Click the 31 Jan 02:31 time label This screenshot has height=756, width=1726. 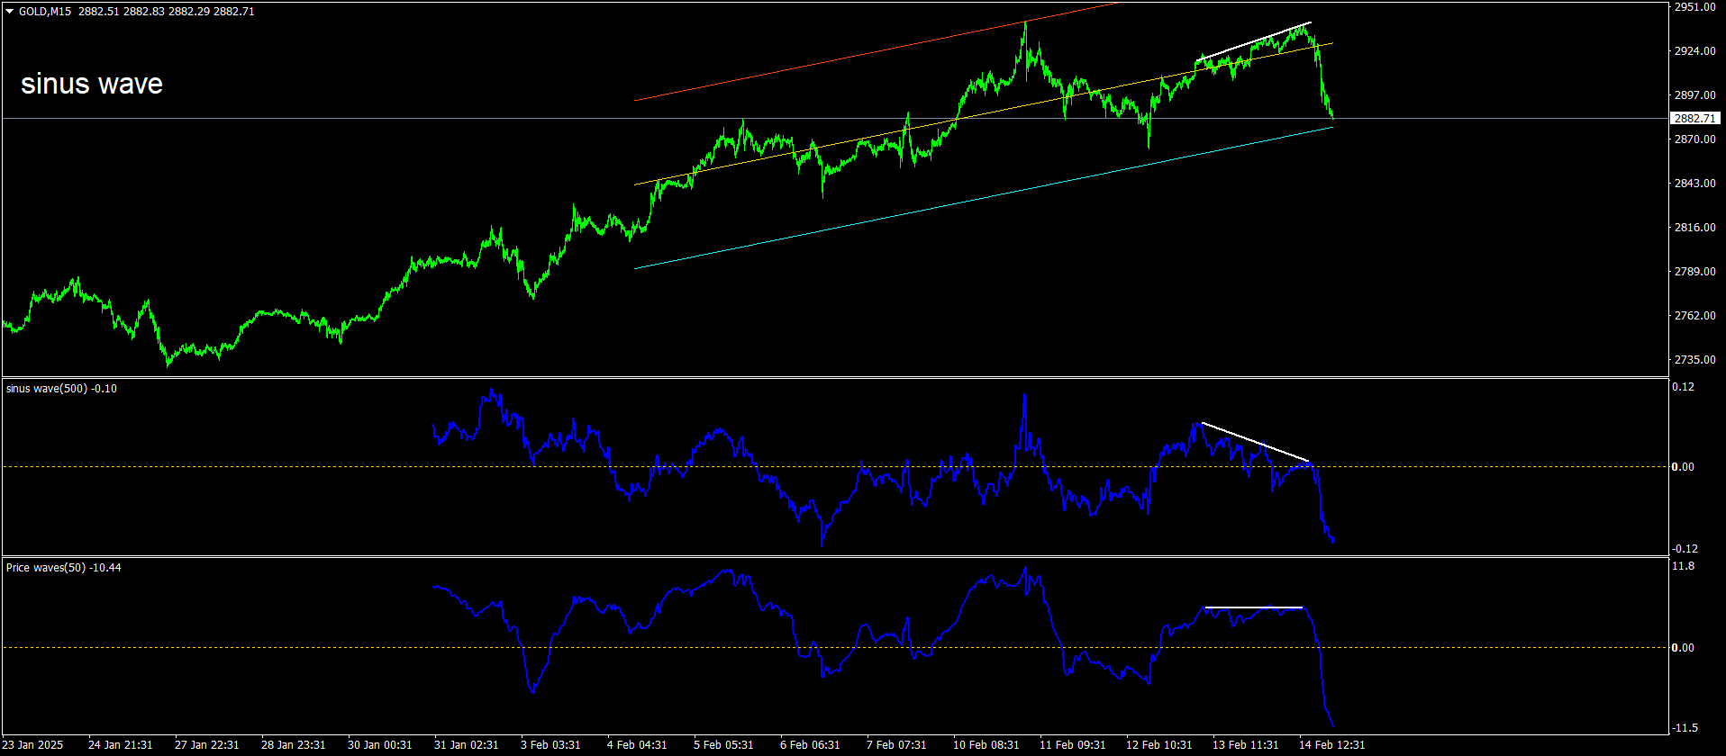[467, 745]
